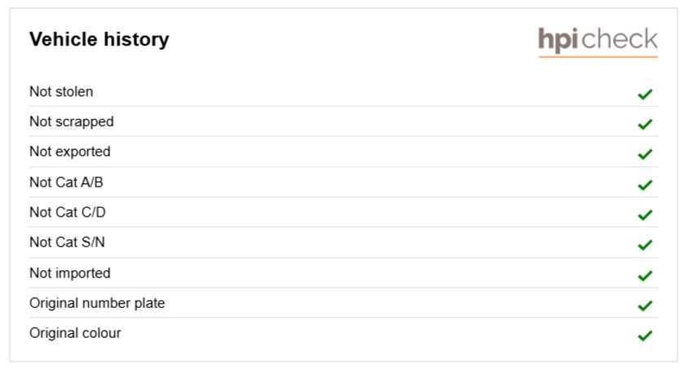Click the Original number plate label
693x377 pixels.
coord(97,303)
